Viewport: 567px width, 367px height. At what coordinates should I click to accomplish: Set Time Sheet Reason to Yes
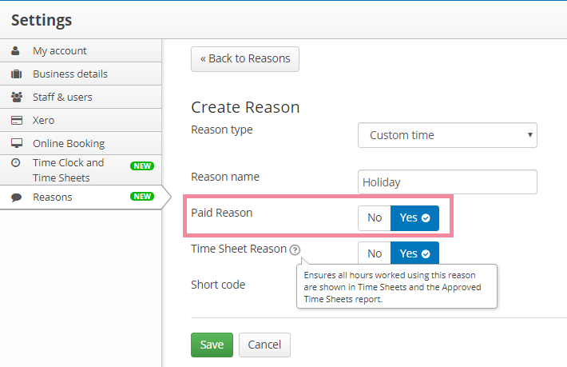pos(414,253)
